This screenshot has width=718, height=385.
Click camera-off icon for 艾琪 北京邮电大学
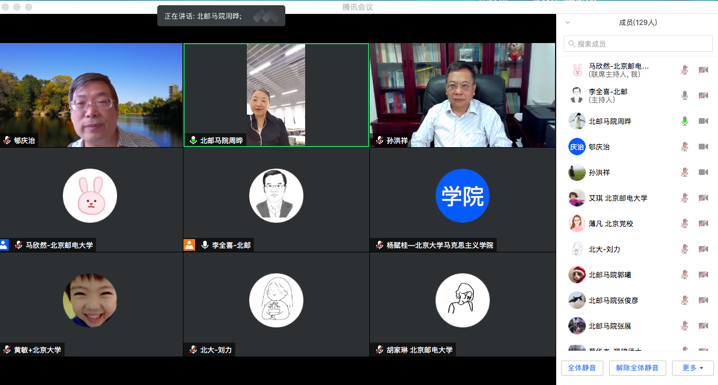point(703,198)
